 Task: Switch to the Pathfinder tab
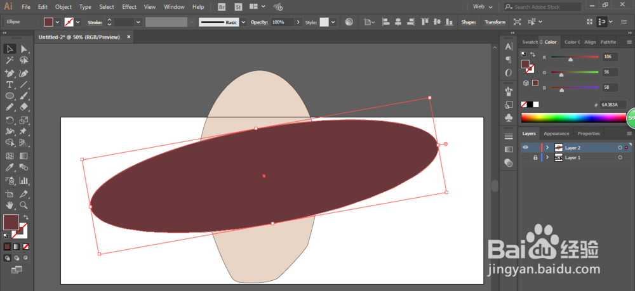[608, 42]
